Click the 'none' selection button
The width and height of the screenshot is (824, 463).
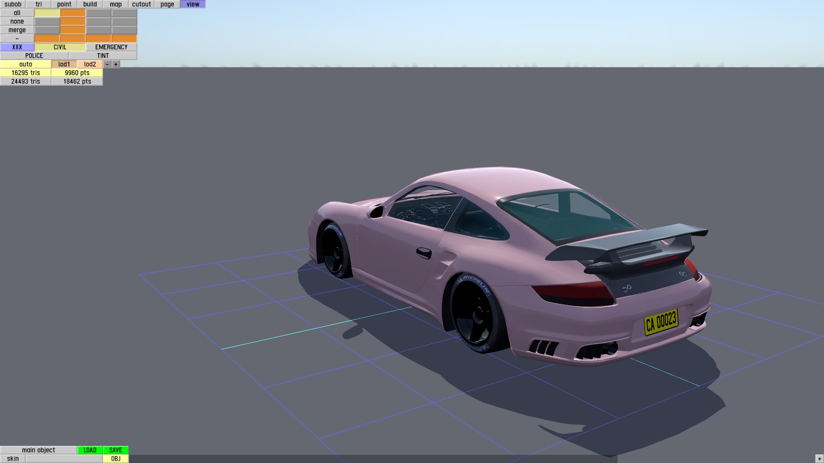tap(17, 21)
